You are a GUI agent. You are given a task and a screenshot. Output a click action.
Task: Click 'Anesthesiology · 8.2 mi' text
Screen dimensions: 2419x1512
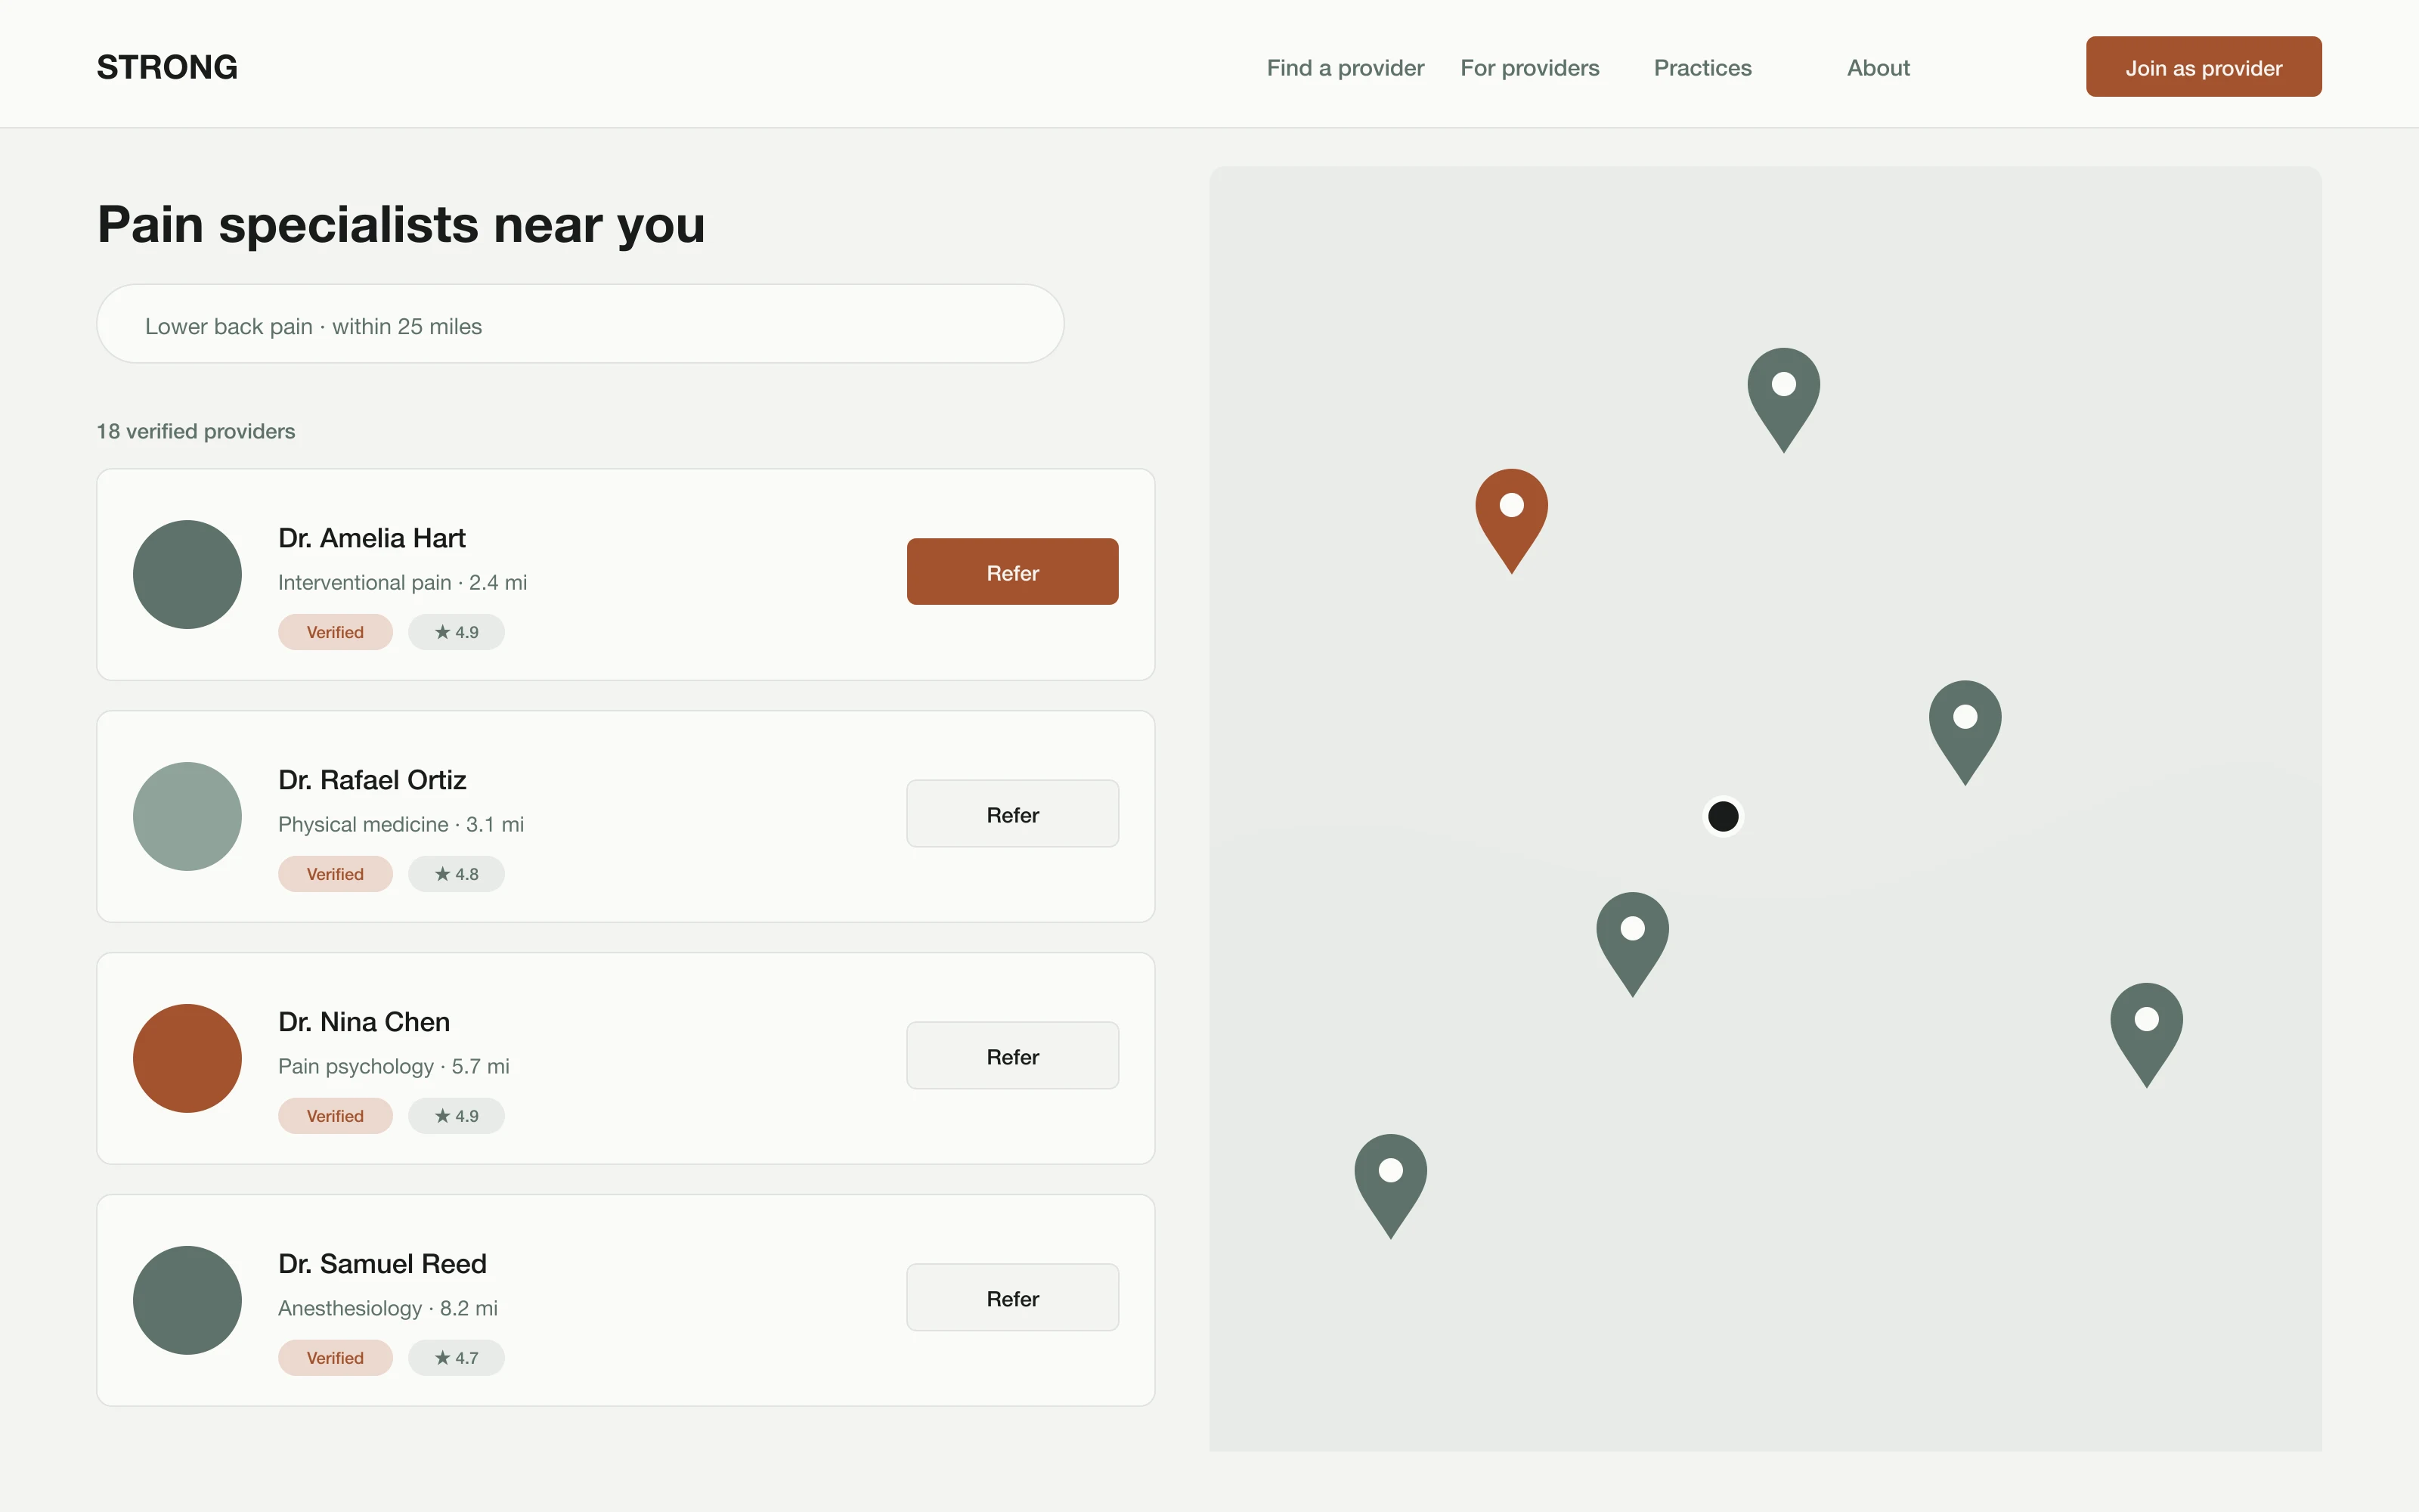click(388, 1308)
